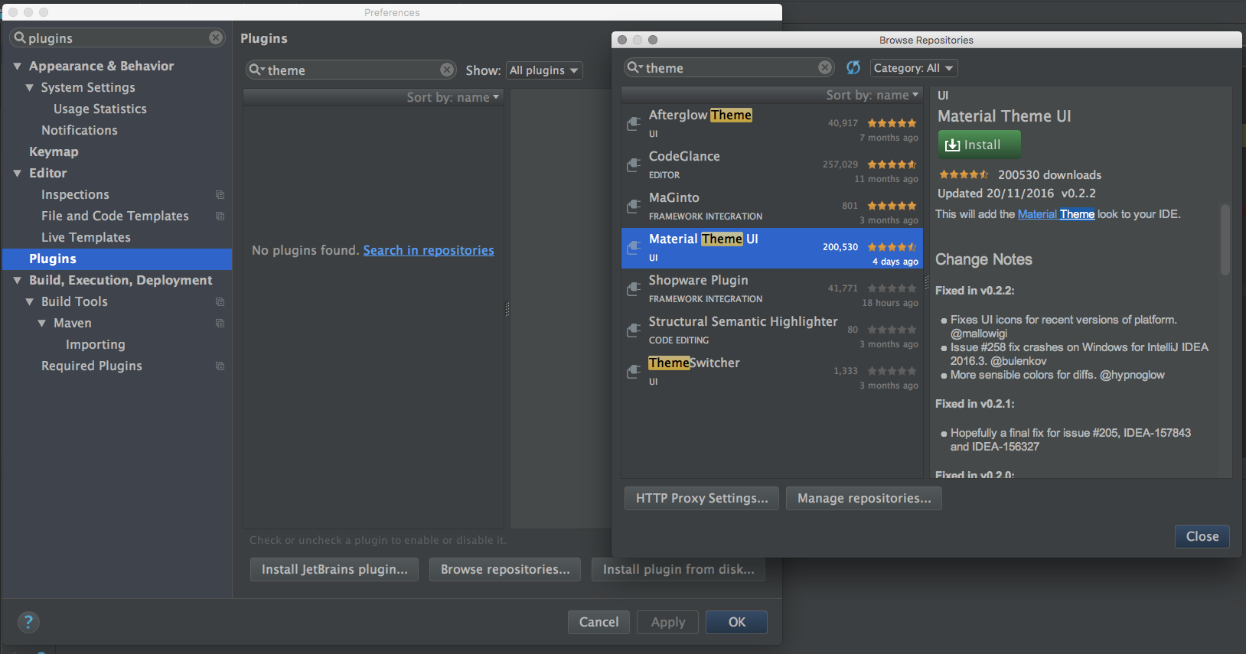This screenshot has width=1246, height=654.
Task: Click the project-level icon beside Required Plugins
Action: click(220, 366)
